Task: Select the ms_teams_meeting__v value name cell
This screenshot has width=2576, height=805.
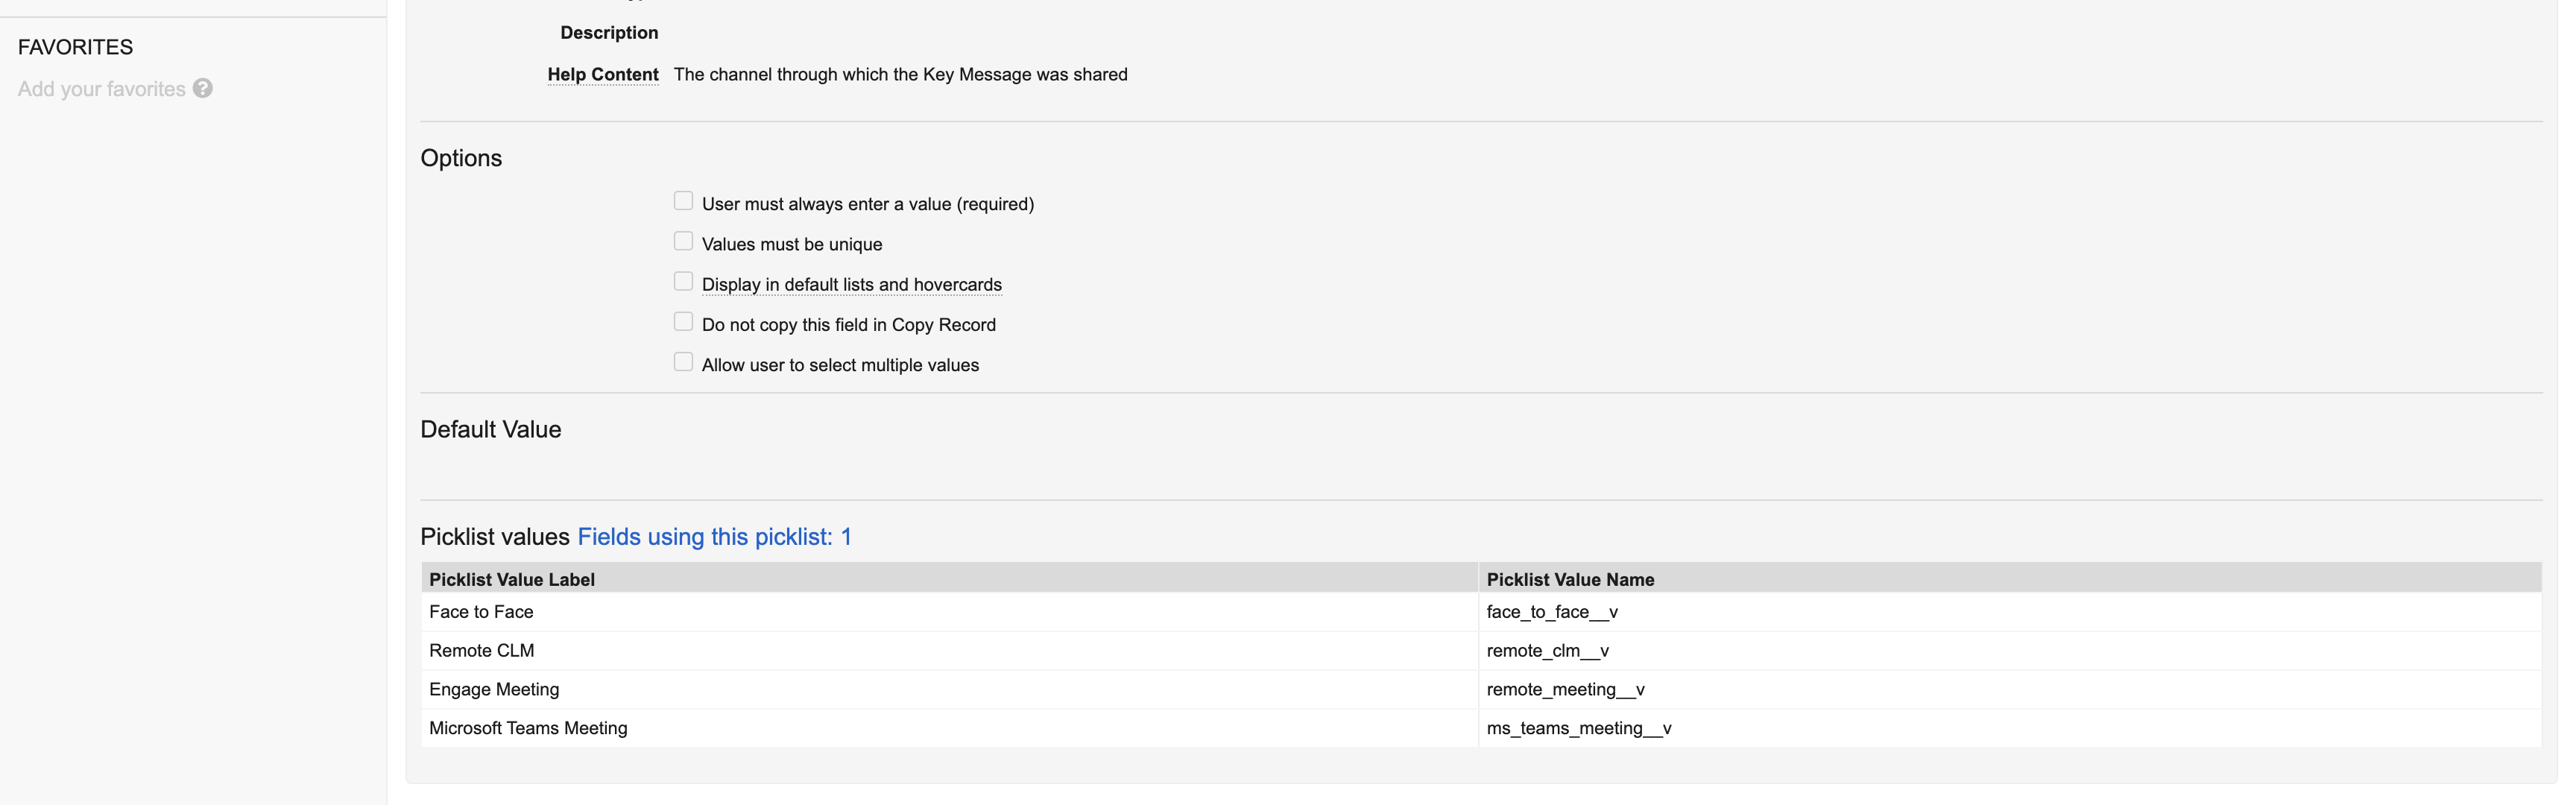Action: [x=1578, y=729]
